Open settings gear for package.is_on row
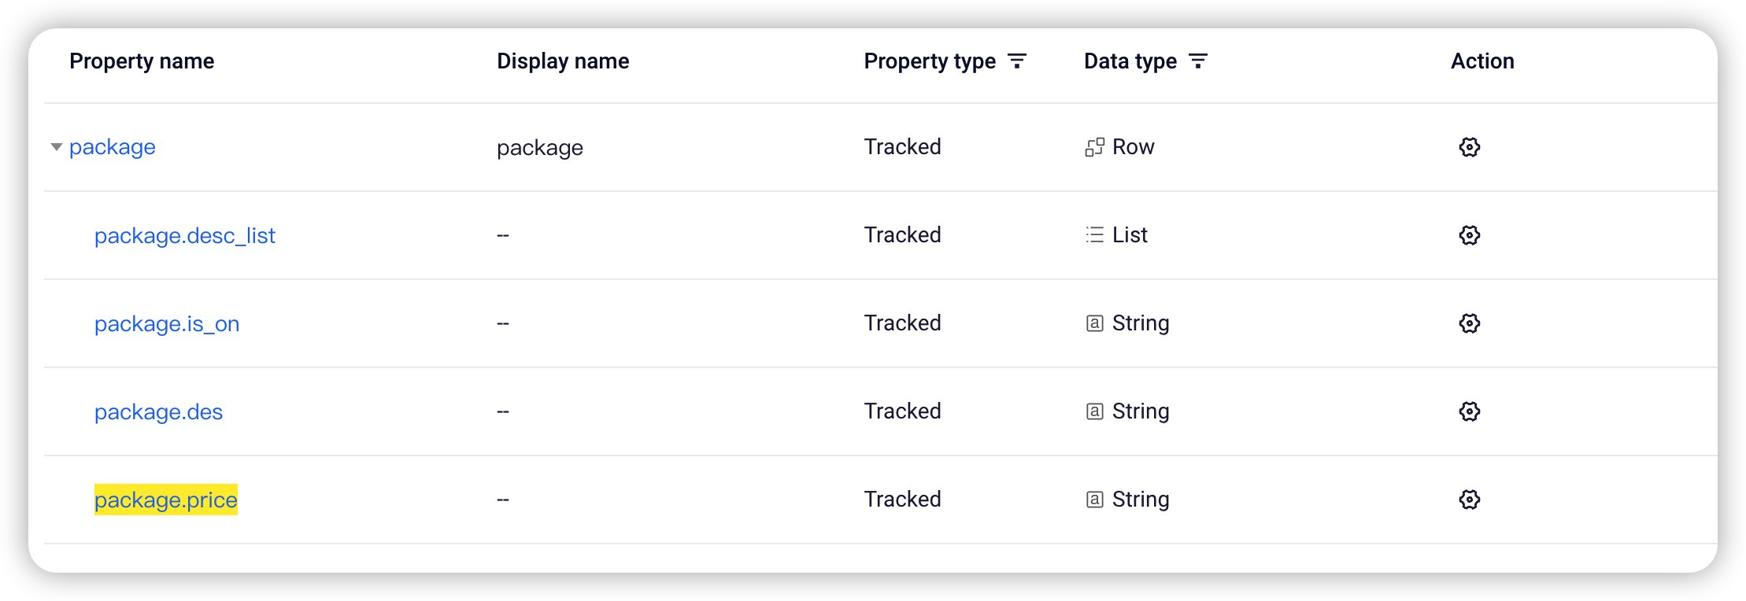Screen dimensions: 1746x601 (x=1469, y=323)
